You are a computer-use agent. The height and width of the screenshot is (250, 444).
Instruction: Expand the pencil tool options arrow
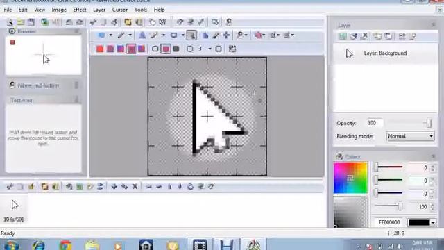(x=130, y=35)
